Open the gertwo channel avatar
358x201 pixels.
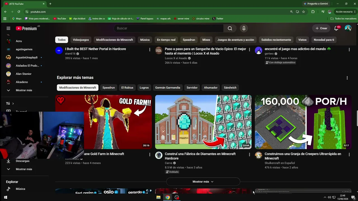[x=258, y=50]
